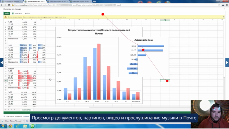
Task: Go to next sheet navigation arrow
Action: [x=12, y=110]
